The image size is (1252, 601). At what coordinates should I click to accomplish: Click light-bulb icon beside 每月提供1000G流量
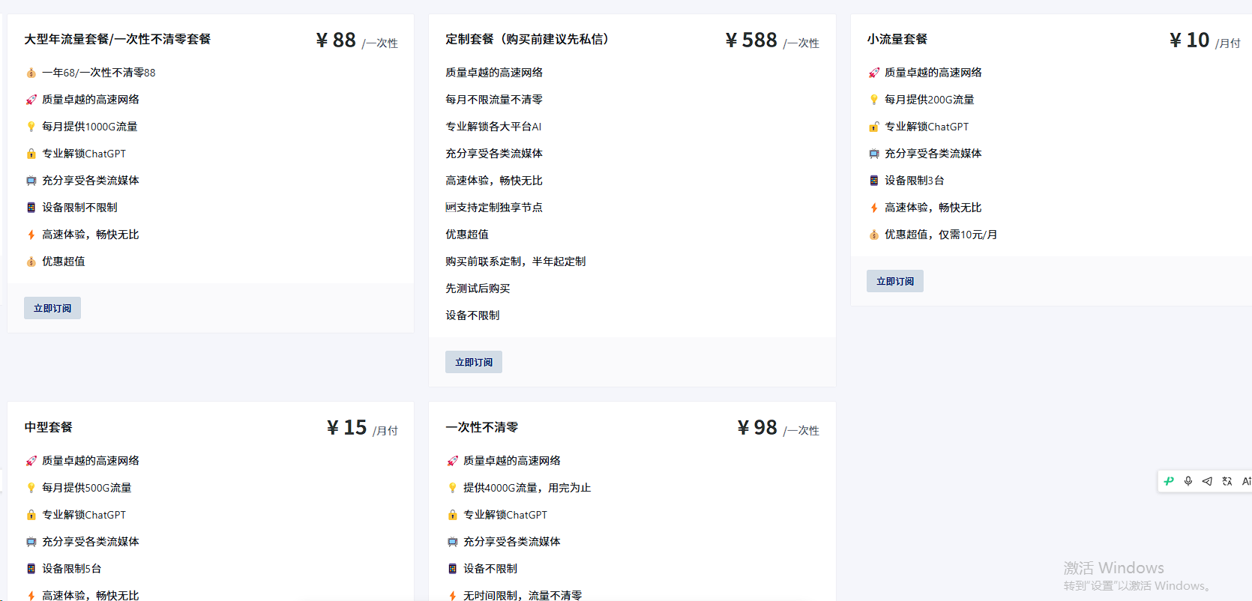point(31,127)
